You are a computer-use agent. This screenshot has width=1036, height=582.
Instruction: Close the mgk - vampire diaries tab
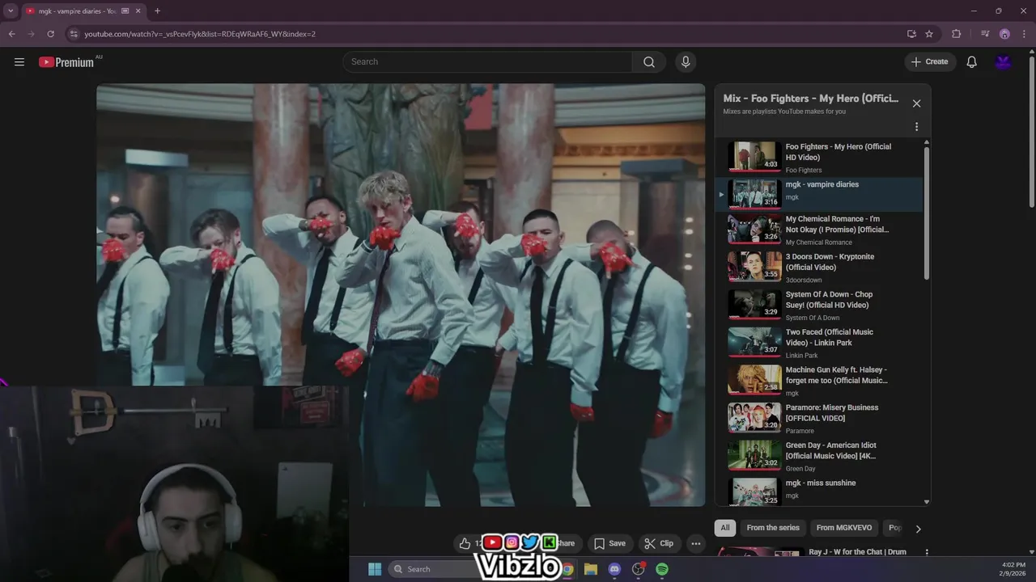138,11
